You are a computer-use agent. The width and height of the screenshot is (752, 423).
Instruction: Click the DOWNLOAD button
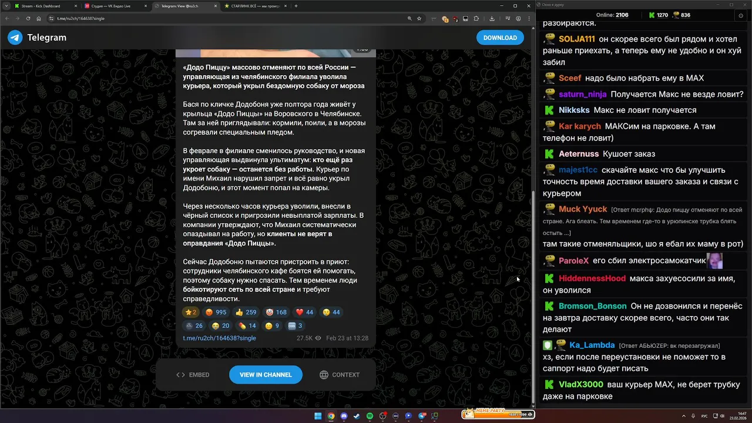(500, 38)
